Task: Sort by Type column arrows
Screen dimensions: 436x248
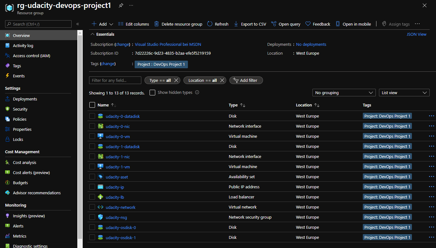Action: click(x=243, y=105)
